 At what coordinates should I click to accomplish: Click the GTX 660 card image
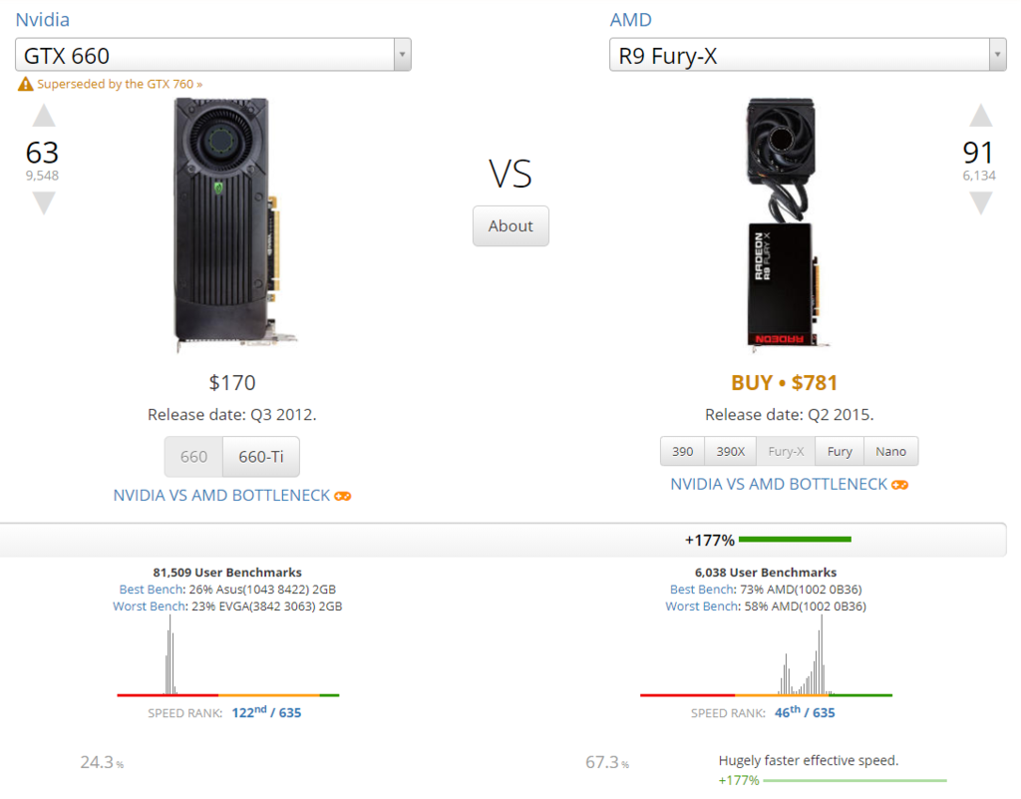[233, 224]
